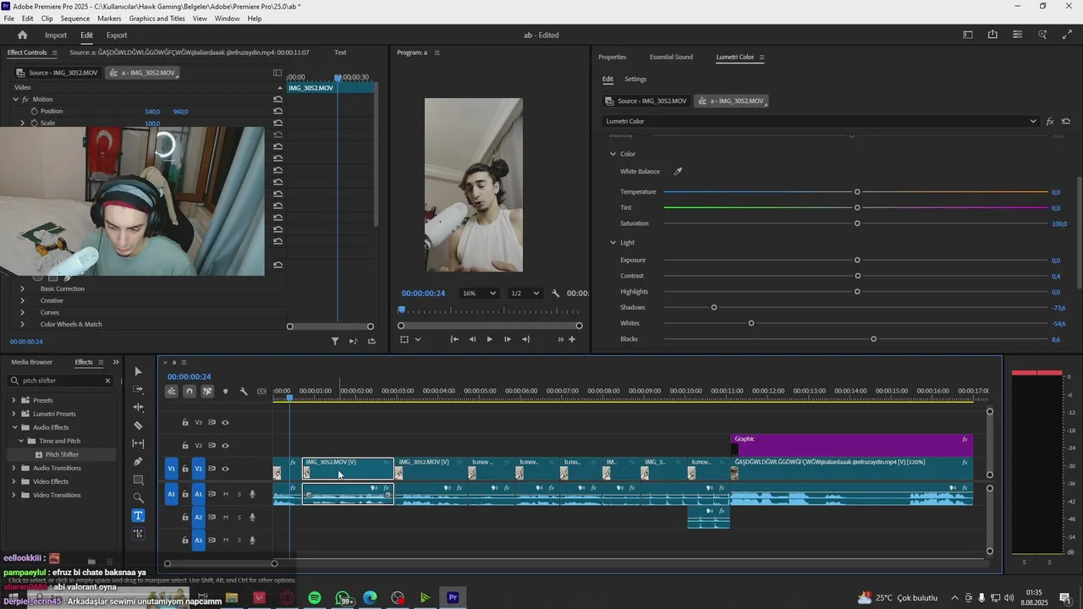1083x609 pixels.
Task: Open the Button Editor plus icon
Action: click(572, 339)
